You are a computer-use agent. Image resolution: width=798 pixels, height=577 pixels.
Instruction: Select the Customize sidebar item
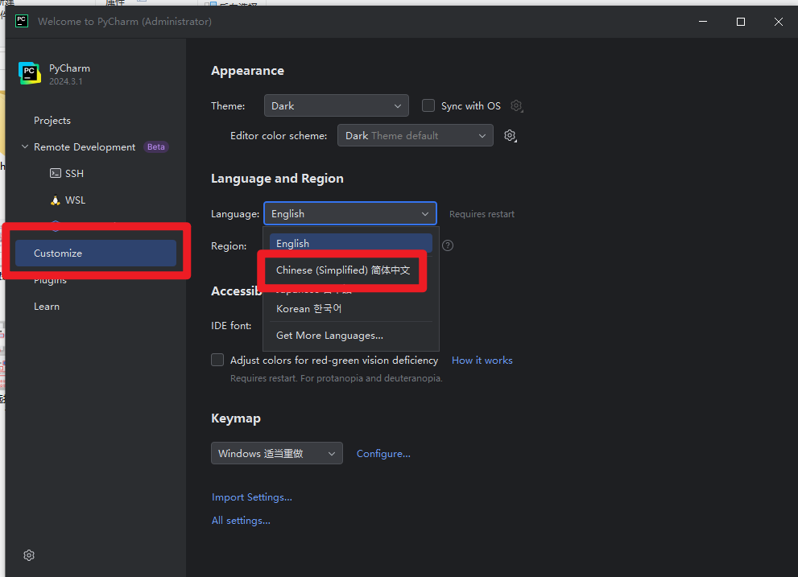click(x=96, y=253)
